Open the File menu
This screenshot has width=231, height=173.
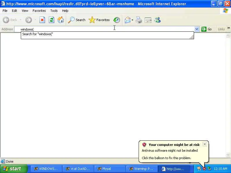tap(5, 11)
